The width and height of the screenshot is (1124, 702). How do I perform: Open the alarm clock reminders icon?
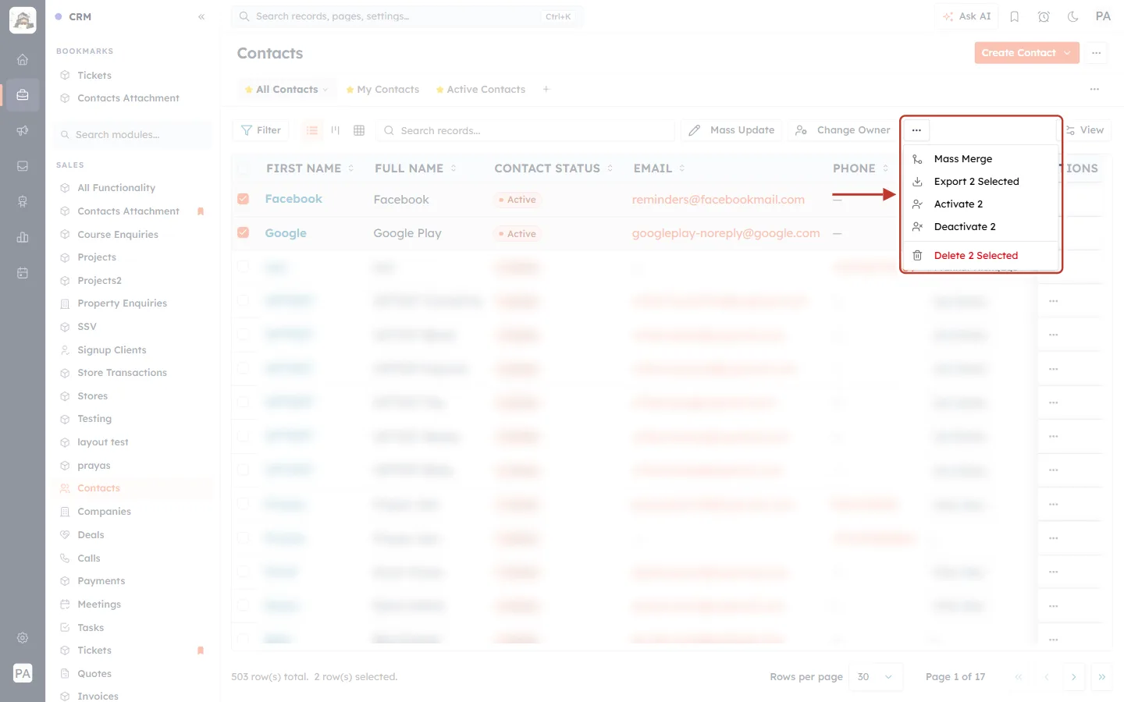coord(1044,16)
